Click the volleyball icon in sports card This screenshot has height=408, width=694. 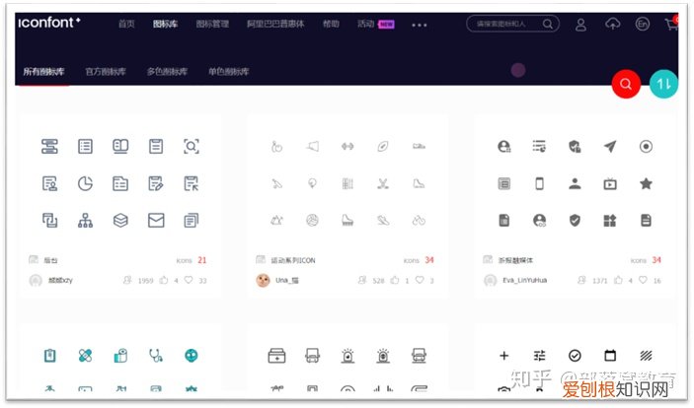(313, 220)
